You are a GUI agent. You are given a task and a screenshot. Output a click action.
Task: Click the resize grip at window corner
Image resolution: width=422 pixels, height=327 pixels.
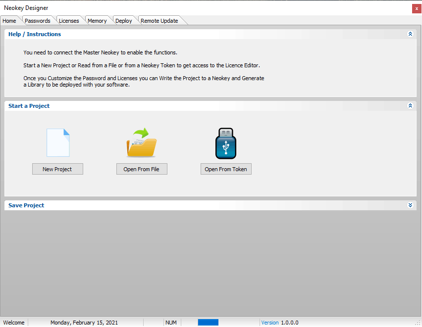(418, 323)
